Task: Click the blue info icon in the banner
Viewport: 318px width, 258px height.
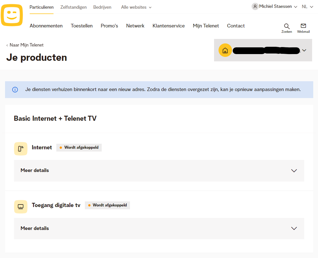Action: pos(15,89)
